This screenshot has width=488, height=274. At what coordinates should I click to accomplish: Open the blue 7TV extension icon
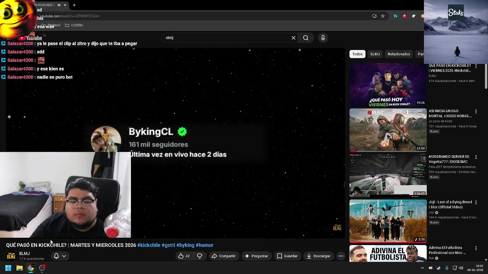(x=395, y=16)
